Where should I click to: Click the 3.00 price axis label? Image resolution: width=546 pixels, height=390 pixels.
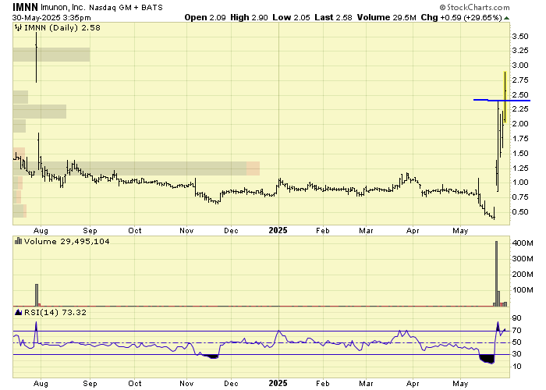[x=520, y=65]
